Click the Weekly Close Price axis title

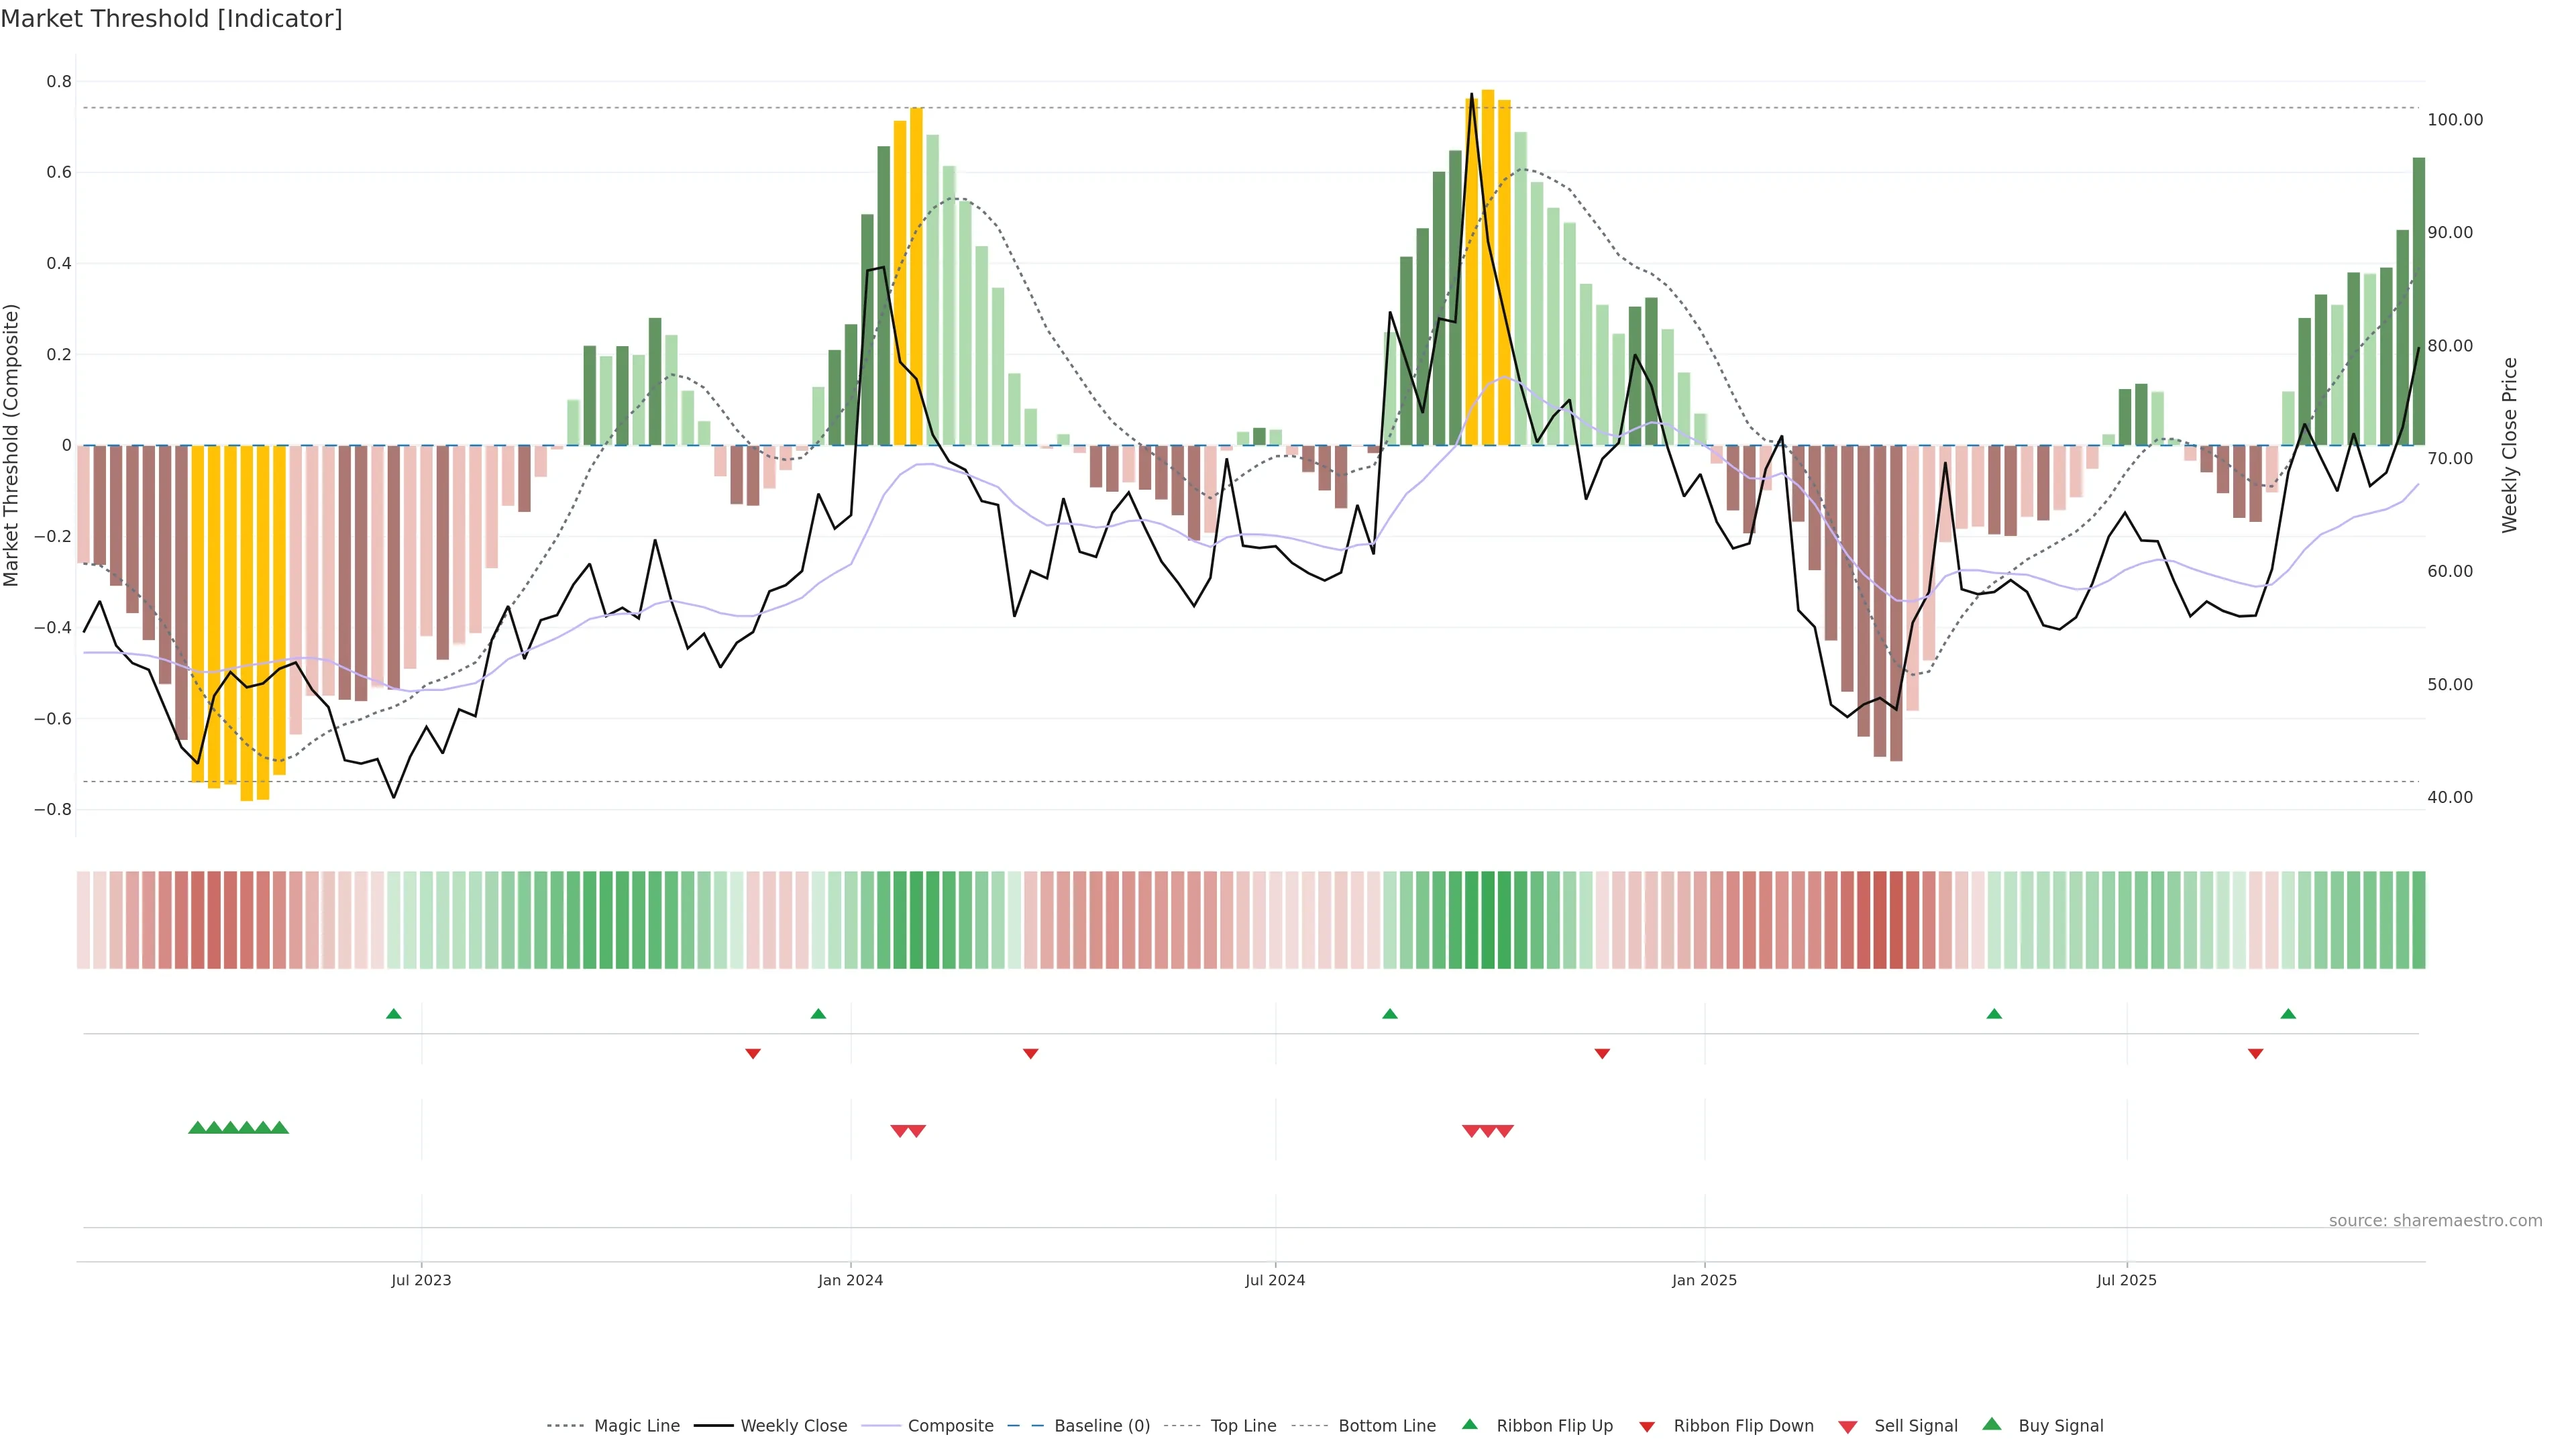(2509, 445)
